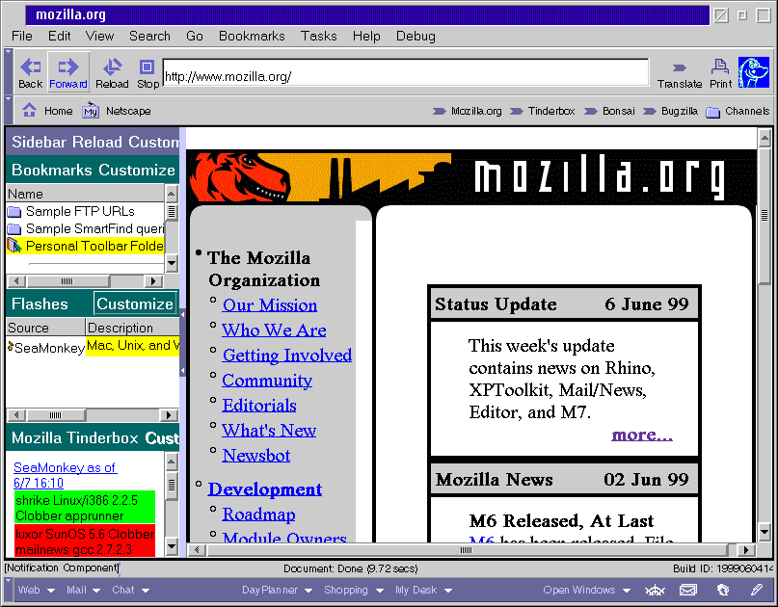Open the Open Windows dropdown
Image resolution: width=778 pixels, height=607 pixels.
[x=586, y=590]
